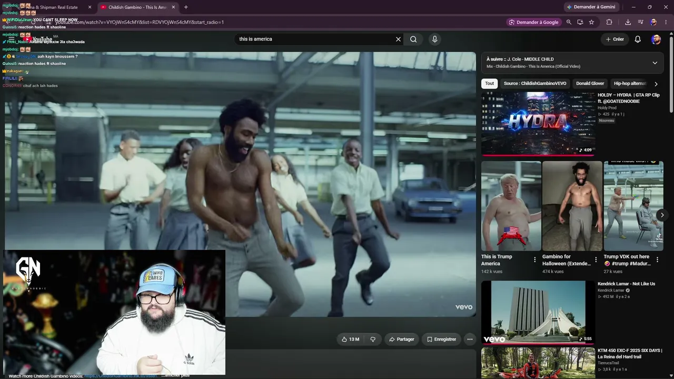Open Chrome media controls icon

[640, 22]
